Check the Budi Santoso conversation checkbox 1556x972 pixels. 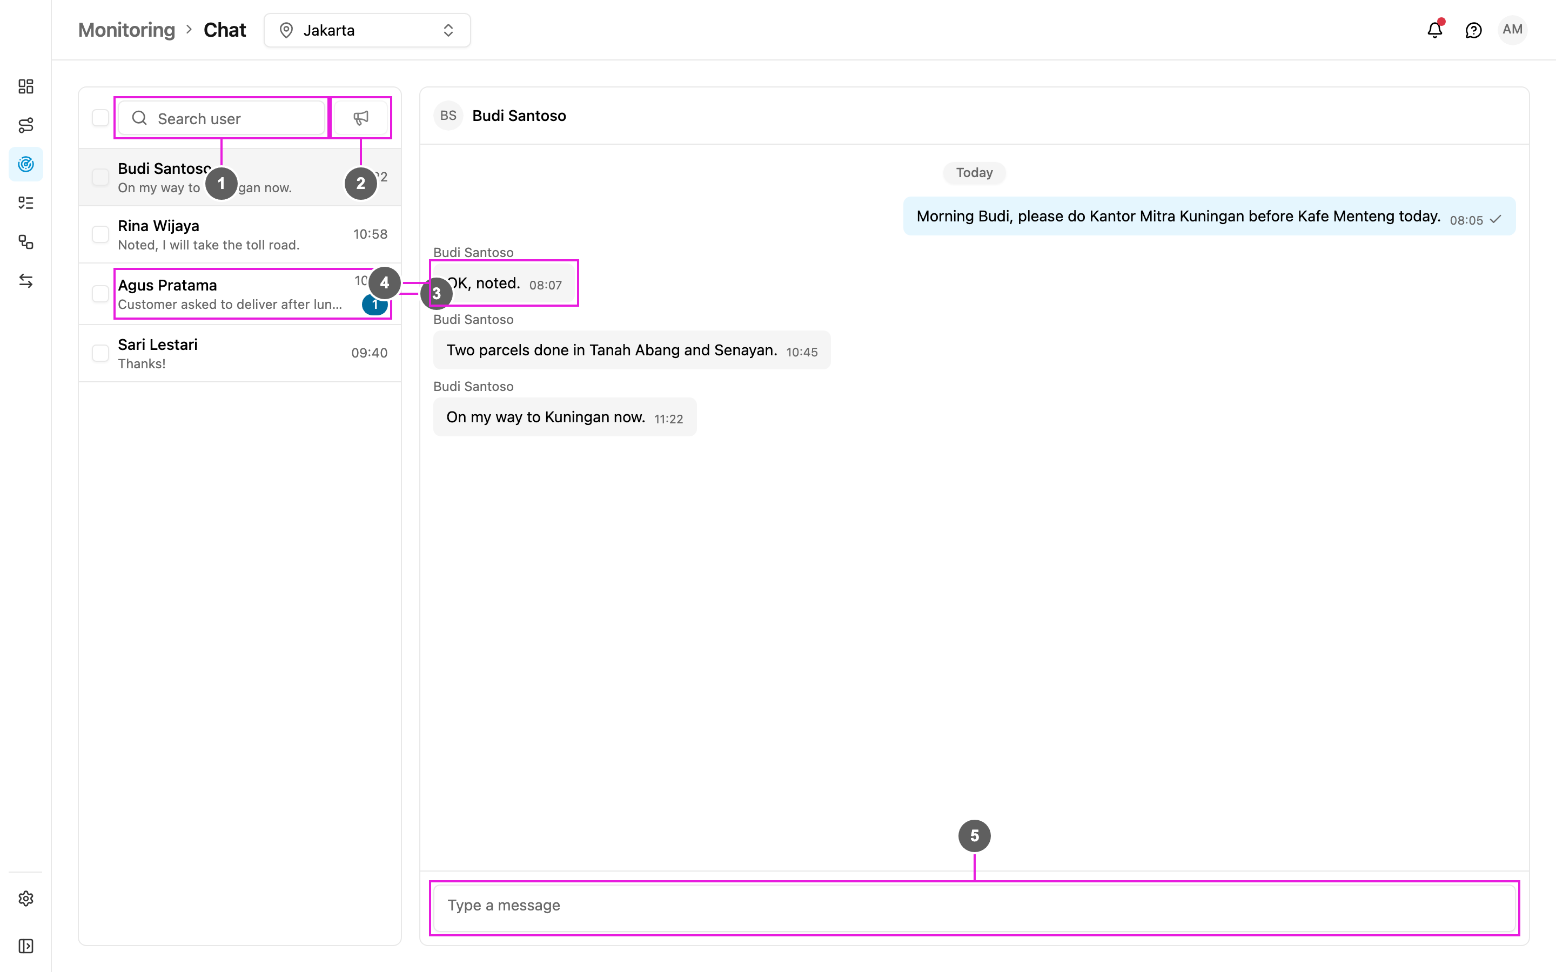coord(100,177)
